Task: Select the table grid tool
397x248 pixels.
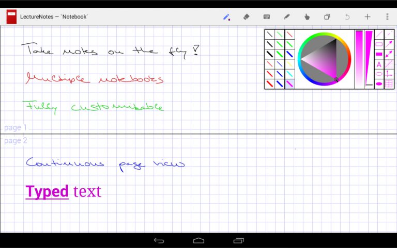Action: click(389, 84)
